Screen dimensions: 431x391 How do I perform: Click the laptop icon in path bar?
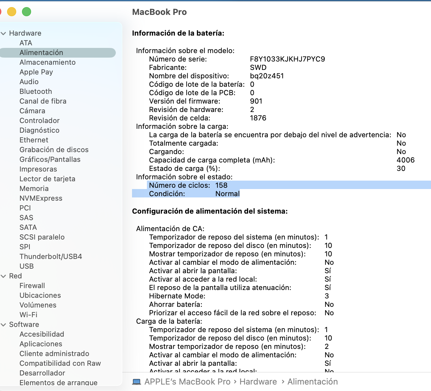[137, 382]
